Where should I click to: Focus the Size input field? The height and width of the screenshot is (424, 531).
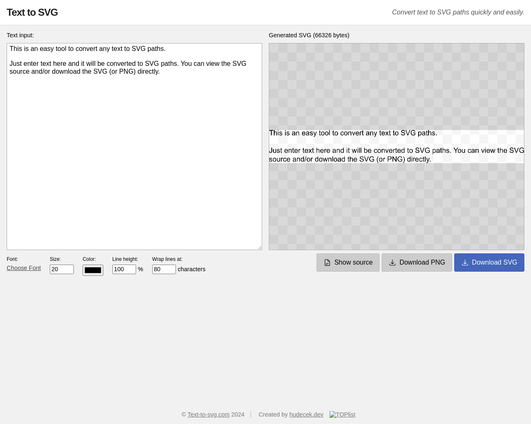[x=62, y=269]
